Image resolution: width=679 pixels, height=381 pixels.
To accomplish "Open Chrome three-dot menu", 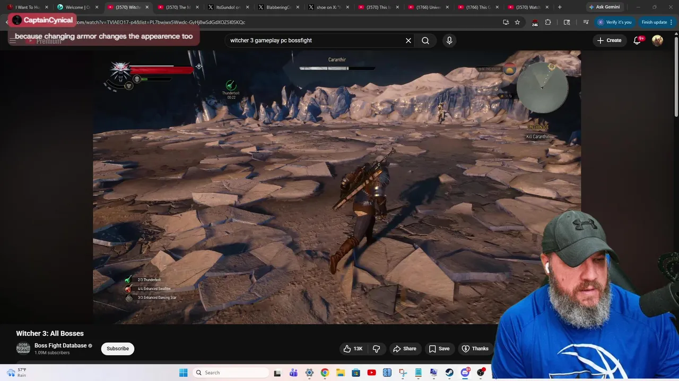I will (671, 22).
